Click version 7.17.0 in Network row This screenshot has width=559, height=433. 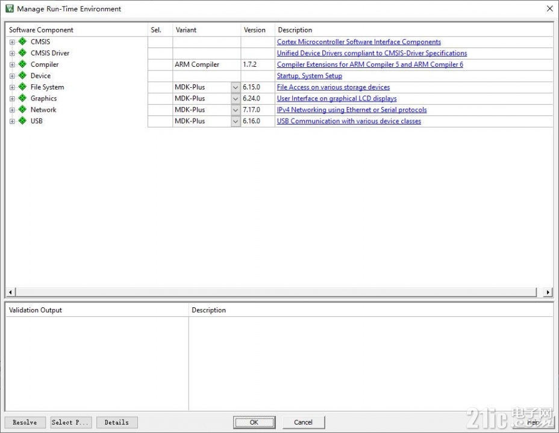[251, 109]
